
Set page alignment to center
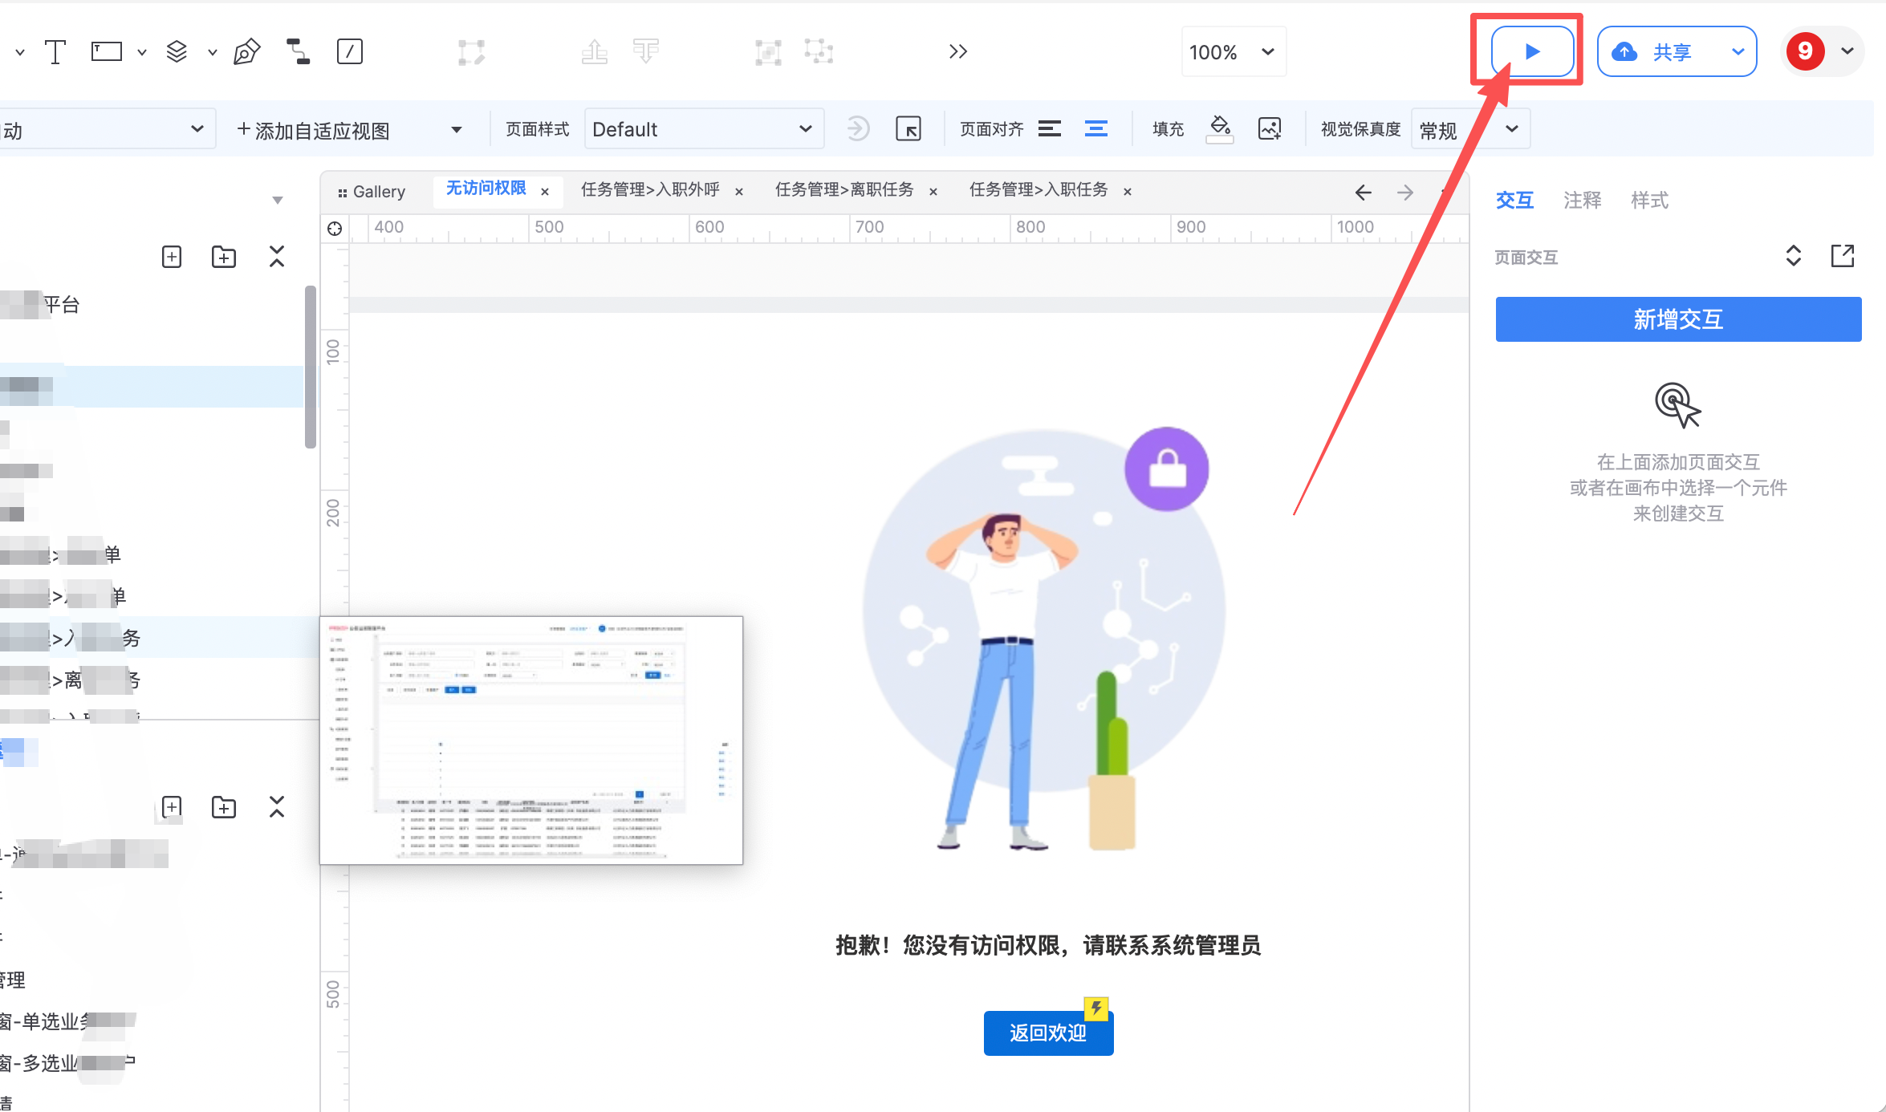tap(1095, 128)
